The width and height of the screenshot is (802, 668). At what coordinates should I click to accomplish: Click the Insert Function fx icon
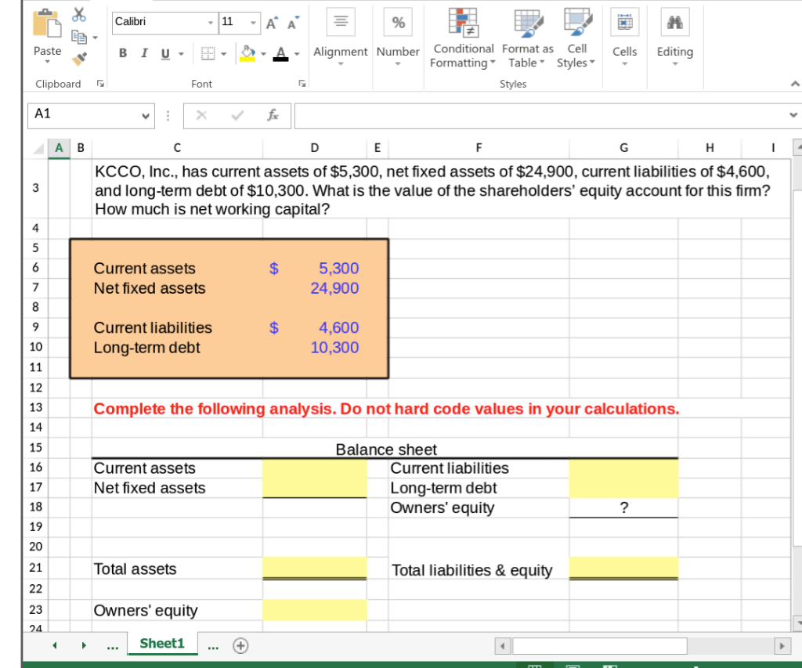point(271,115)
